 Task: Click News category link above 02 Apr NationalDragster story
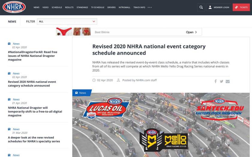16,44
